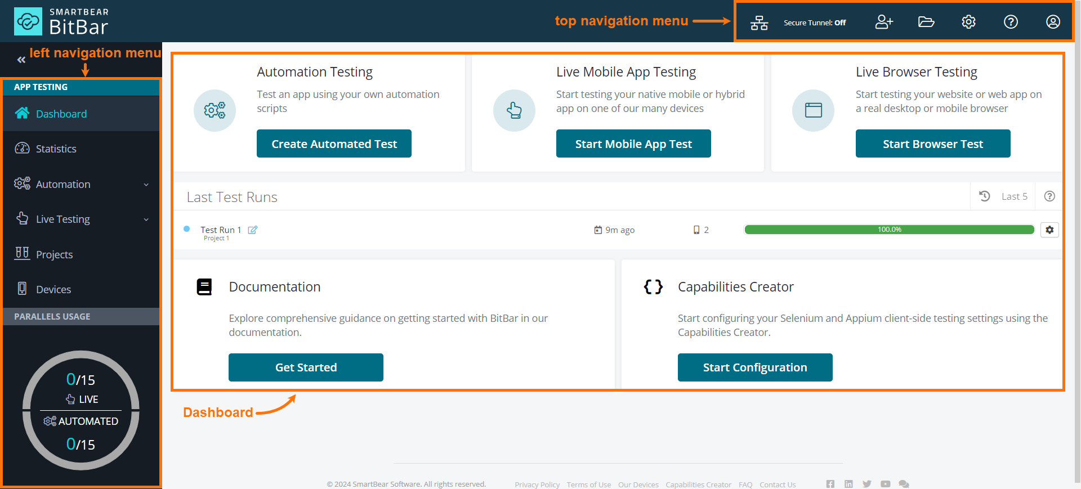Open the Test Run 1 entry

coord(221,230)
